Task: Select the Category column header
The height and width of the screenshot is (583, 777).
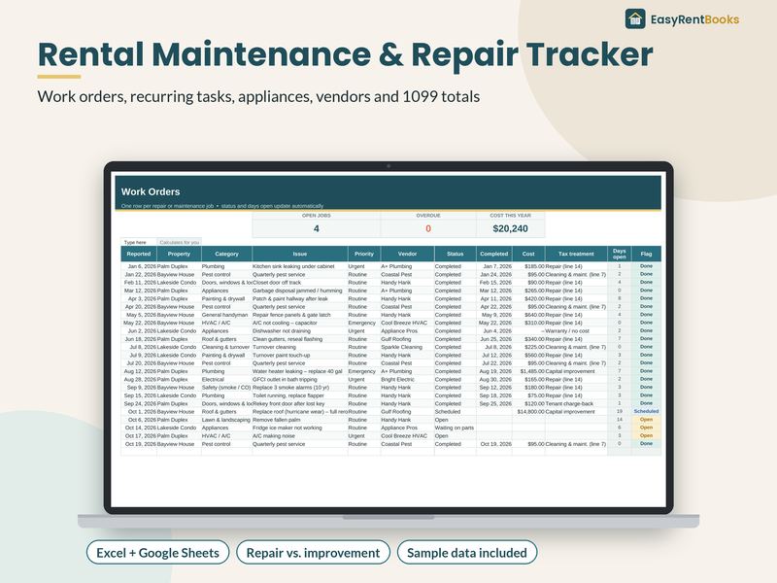Action: [226, 254]
